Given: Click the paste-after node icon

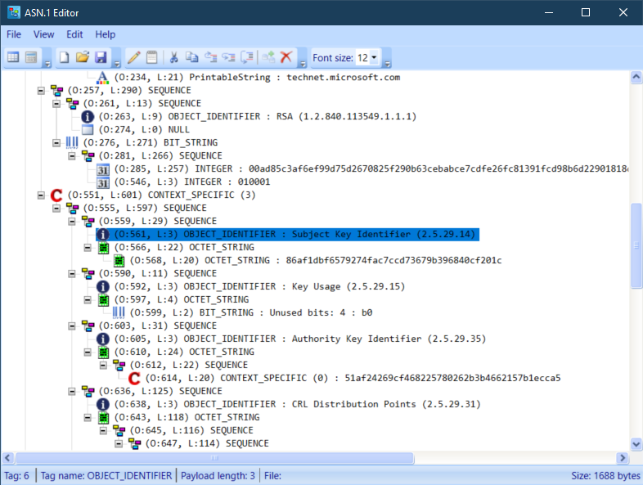Looking at the screenshot, I should [228, 57].
